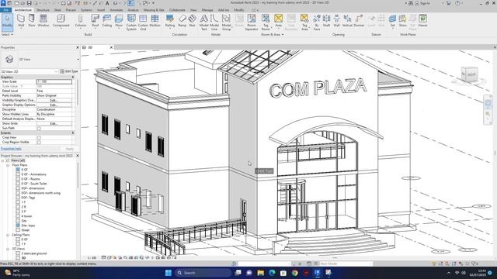497x279 pixels.
Task: Open the Structure ribbon tab
Action: pos(43,10)
